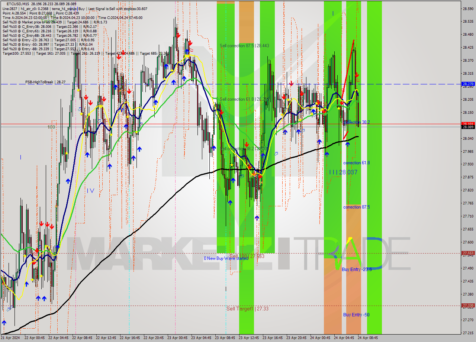The height and width of the screenshot is (342, 476).
Task: Click the Point A:28.554 info line
Action: tap(41, 13)
